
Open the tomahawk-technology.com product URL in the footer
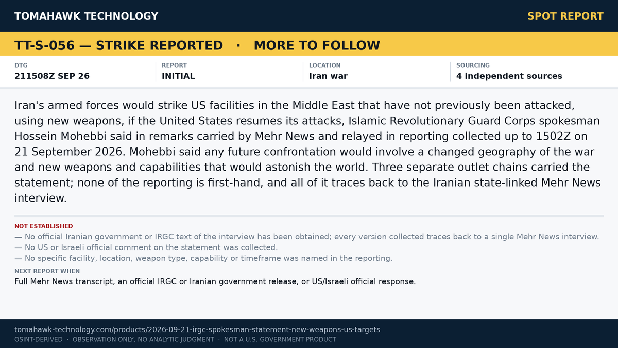coord(197,329)
